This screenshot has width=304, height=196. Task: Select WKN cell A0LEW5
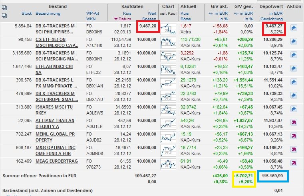(x=95, y=113)
